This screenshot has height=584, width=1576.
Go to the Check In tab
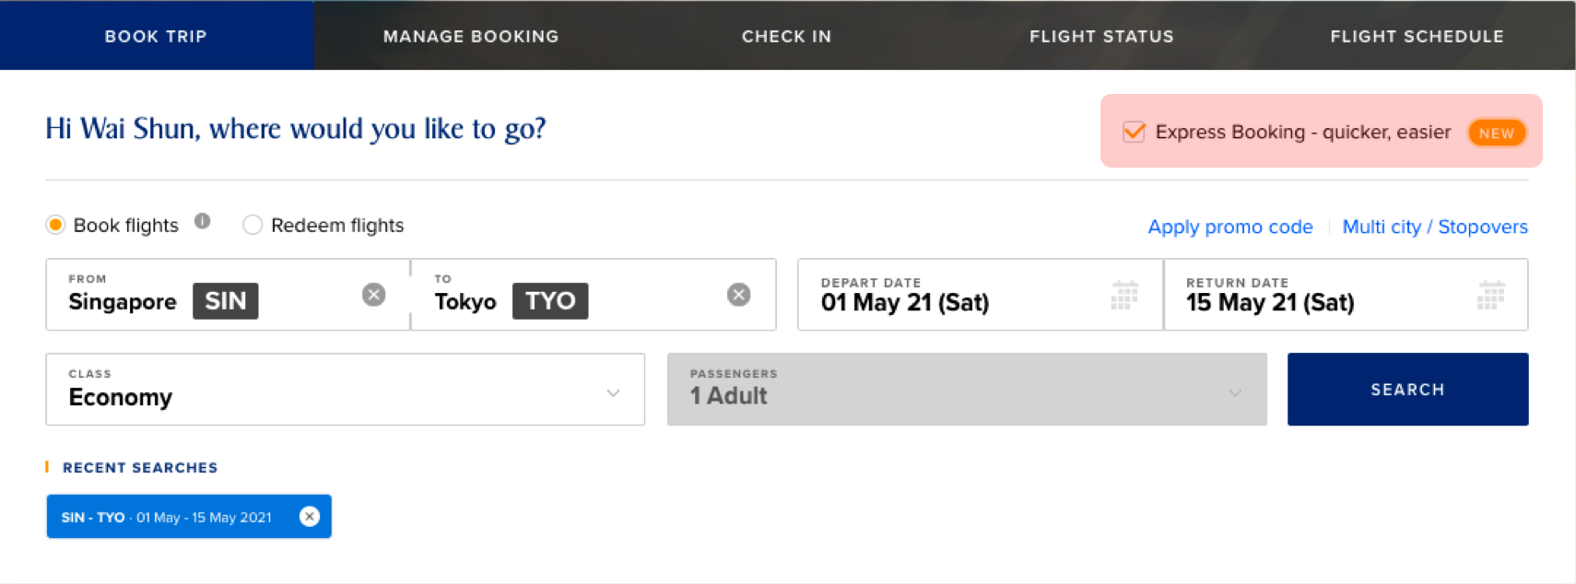pyautogui.click(x=786, y=36)
